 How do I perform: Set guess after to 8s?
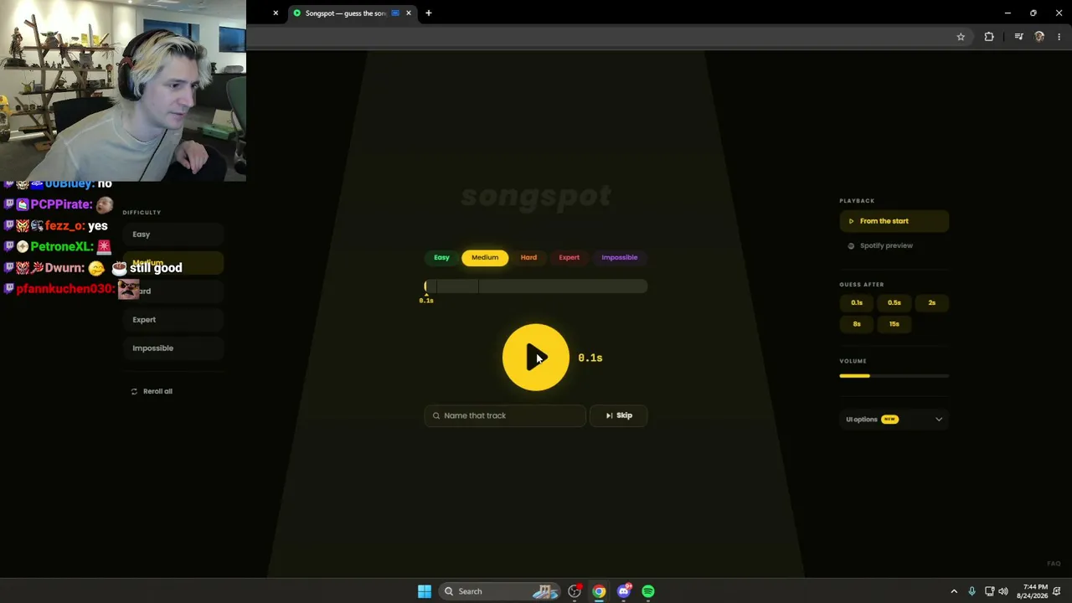click(x=857, y=324)
